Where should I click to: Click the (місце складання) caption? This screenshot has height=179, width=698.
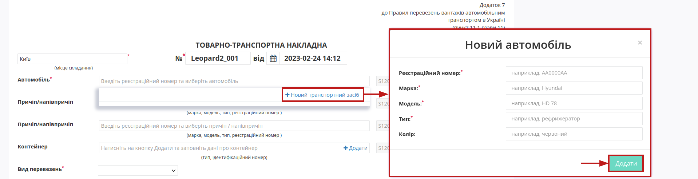[x=74, y=68]
